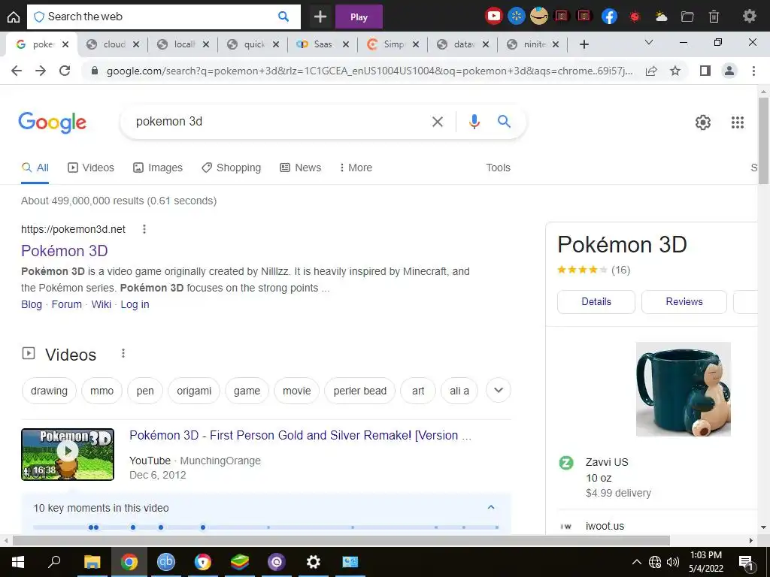Click the Google logo
770x577 pixels.
click(x=52, y=122)
